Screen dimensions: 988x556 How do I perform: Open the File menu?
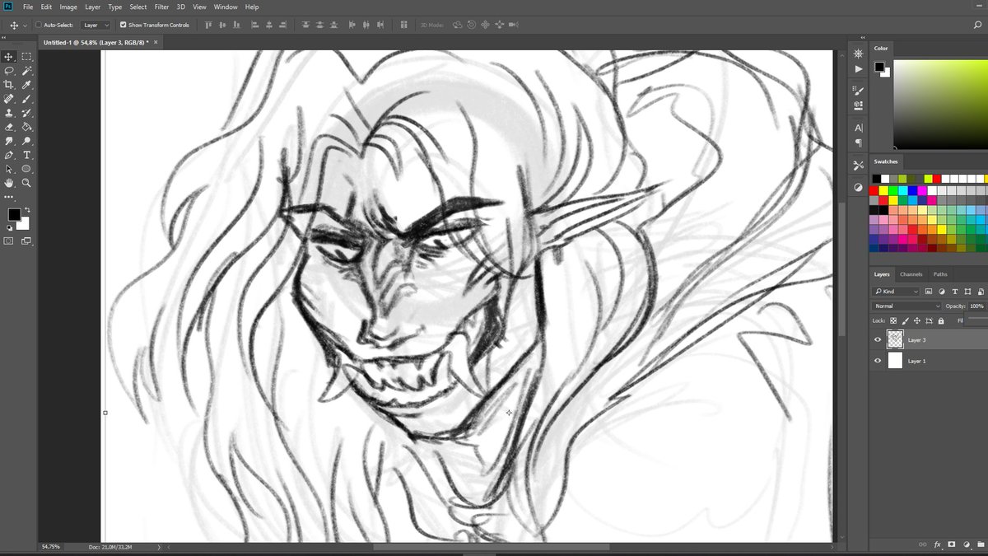click(x=28, y=7)
